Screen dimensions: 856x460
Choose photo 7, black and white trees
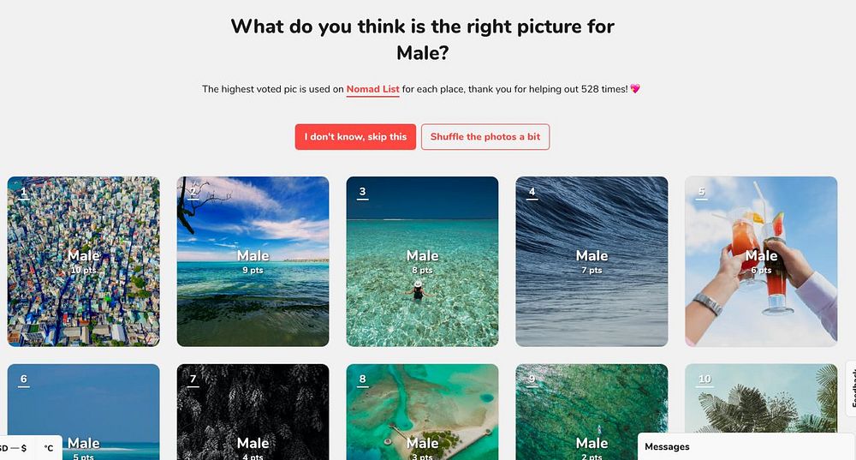click(253, 412)
